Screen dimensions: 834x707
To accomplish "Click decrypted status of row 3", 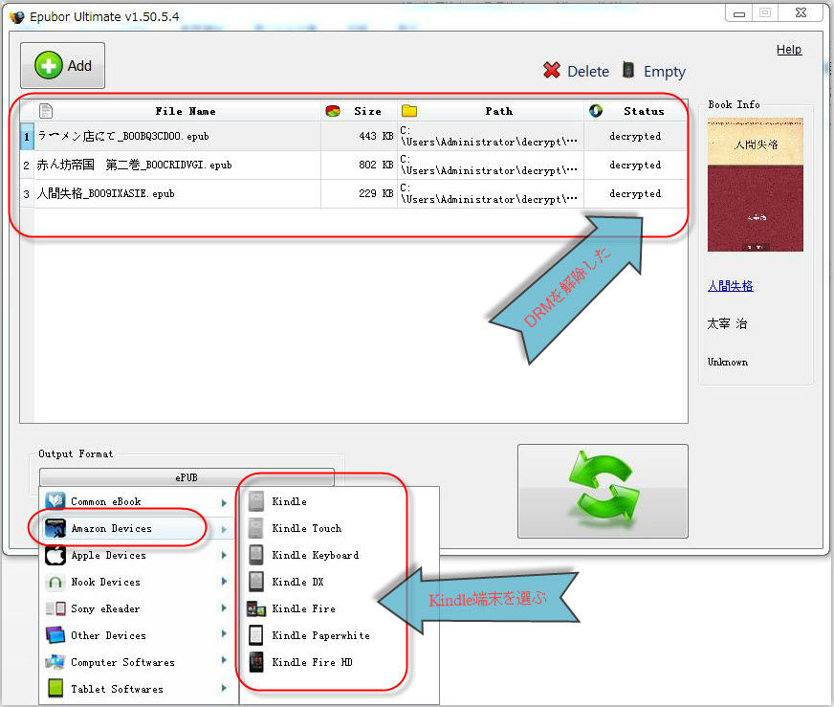I will point(635,193).
